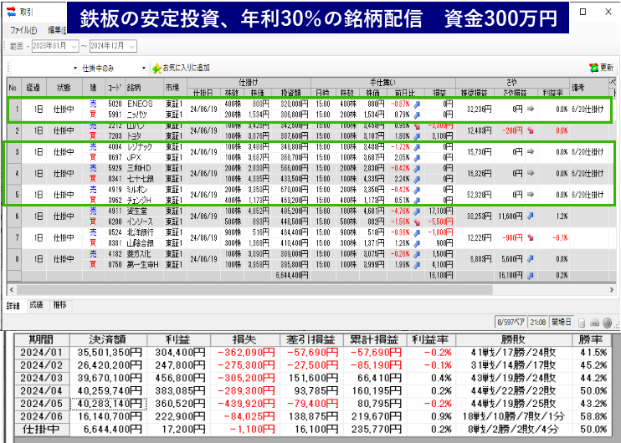This screenshot has width=621, height=443.
Task: Click the お気に入りに追加 button
Action: click(x=186, y=68)
